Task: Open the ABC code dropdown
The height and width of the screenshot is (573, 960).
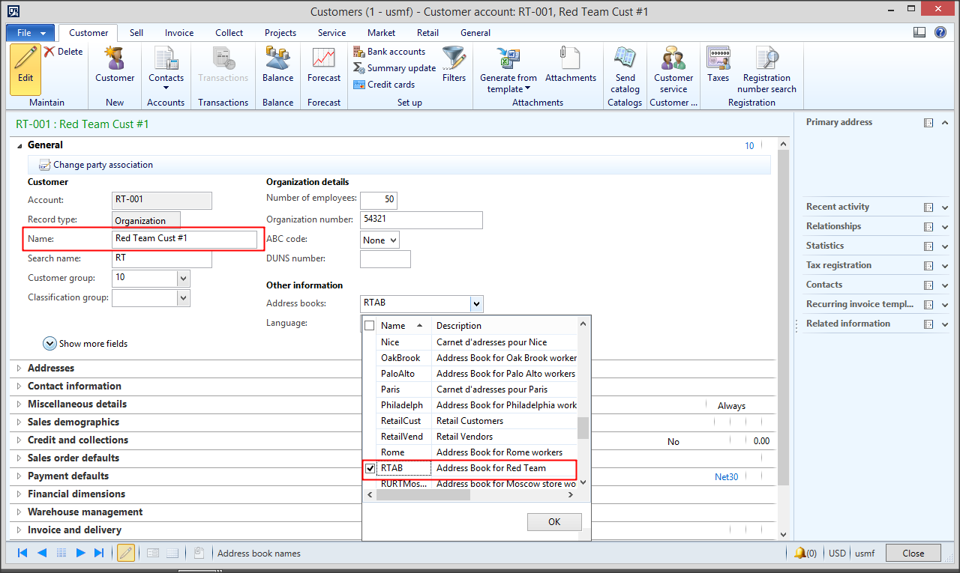Action: coord(391,240)
